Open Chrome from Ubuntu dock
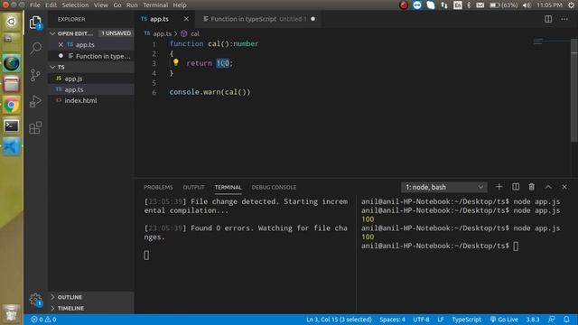The image size is (578, 325). [12, 106]
